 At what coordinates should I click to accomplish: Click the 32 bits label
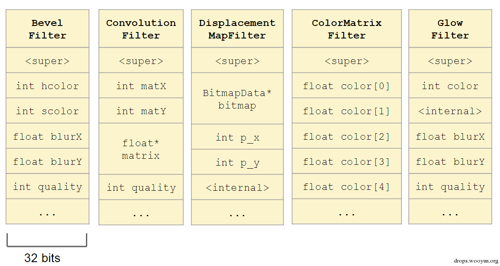pyautogui.click(x=42, y=258)
